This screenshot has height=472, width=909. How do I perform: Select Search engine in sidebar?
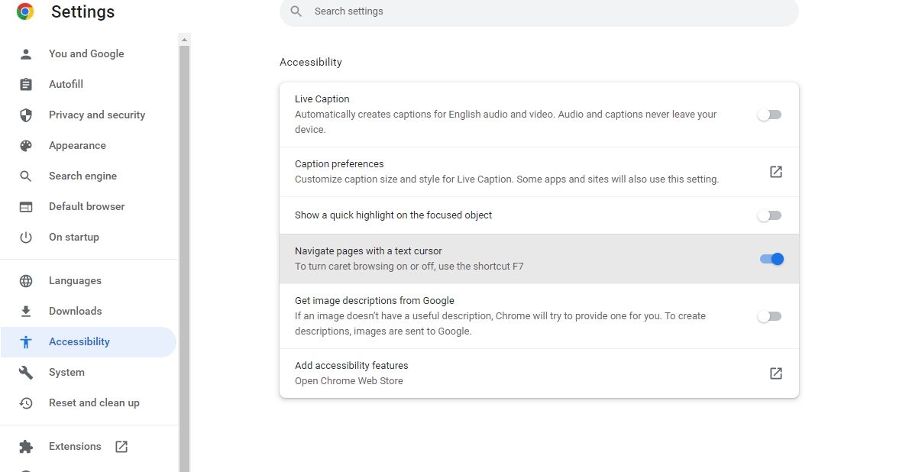[x=82, y=176]
